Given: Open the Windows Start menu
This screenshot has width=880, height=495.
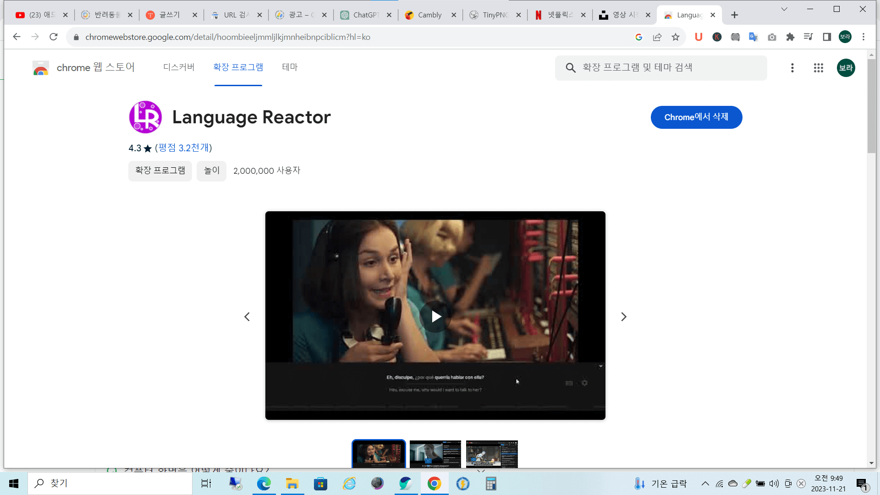Looking at the screenshot, I should click(14, 484).
